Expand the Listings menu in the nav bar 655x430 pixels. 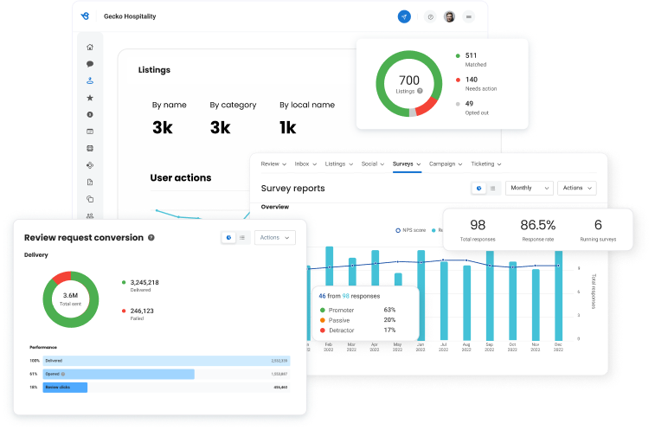click(339, 164)
